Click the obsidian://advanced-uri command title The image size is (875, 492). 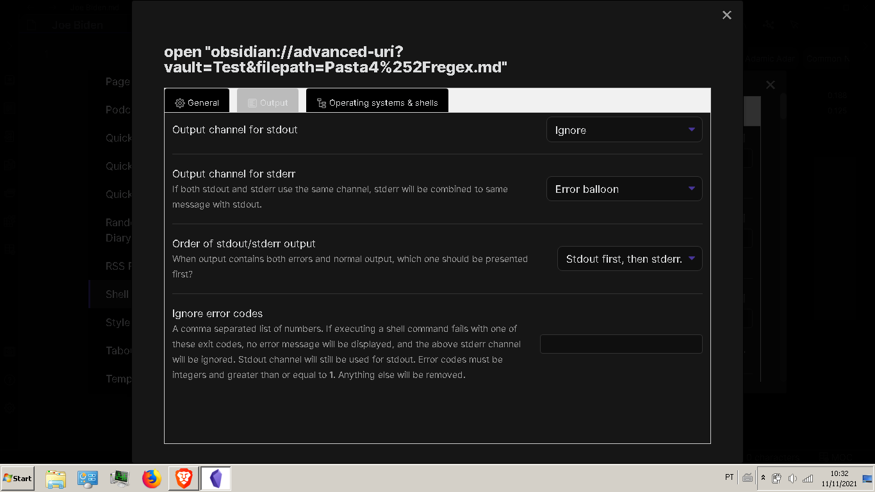[x=336, y=60]
